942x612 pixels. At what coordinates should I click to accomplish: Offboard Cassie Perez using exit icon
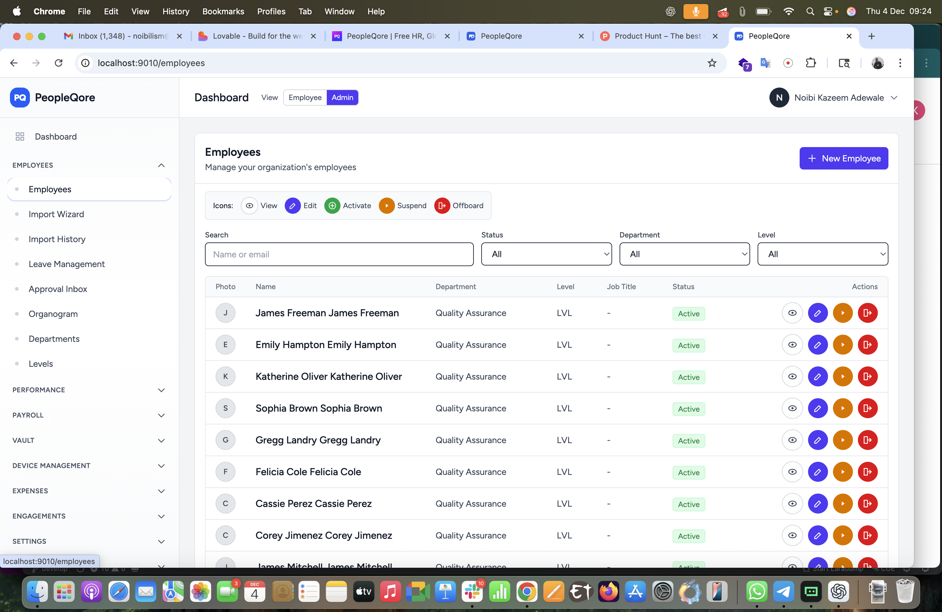pyautogui.click(x=867, y=504)
